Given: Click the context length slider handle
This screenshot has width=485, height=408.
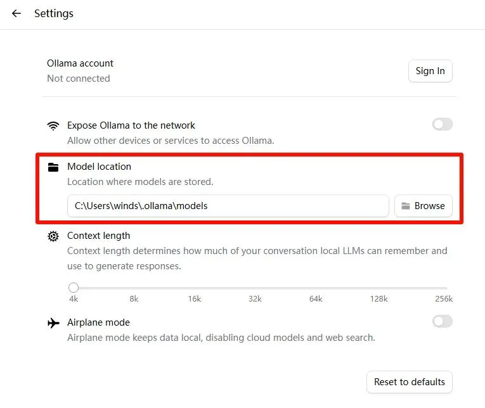Looking at the screenshot, I should click(74, 288).
